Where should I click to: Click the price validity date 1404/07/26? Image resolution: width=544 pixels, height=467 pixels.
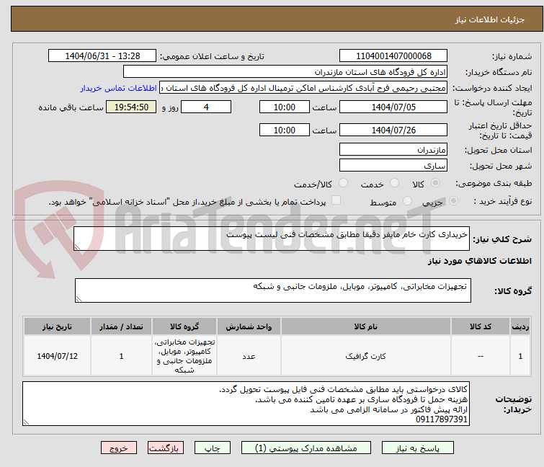393,130
